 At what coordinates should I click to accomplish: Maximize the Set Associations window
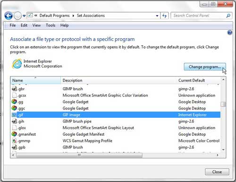[213, 4]
